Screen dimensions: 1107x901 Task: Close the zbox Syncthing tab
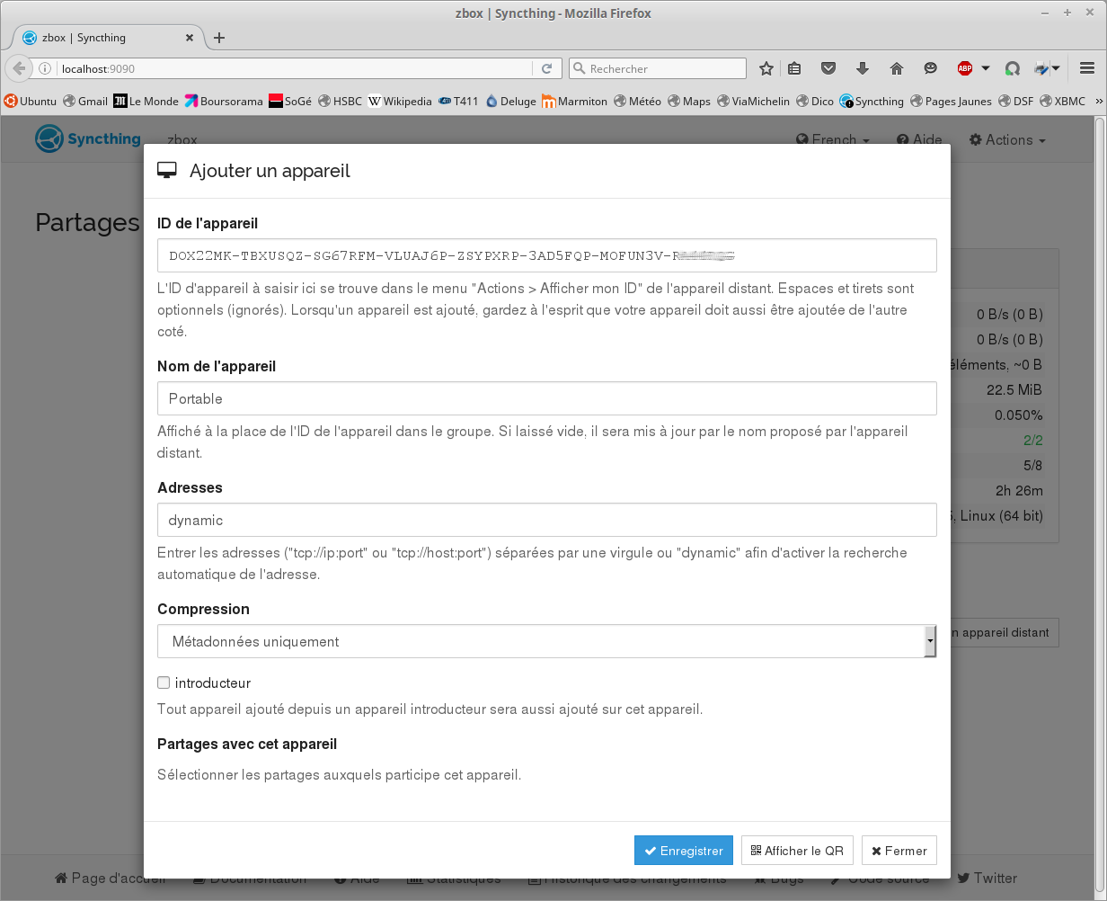(190, 38)
